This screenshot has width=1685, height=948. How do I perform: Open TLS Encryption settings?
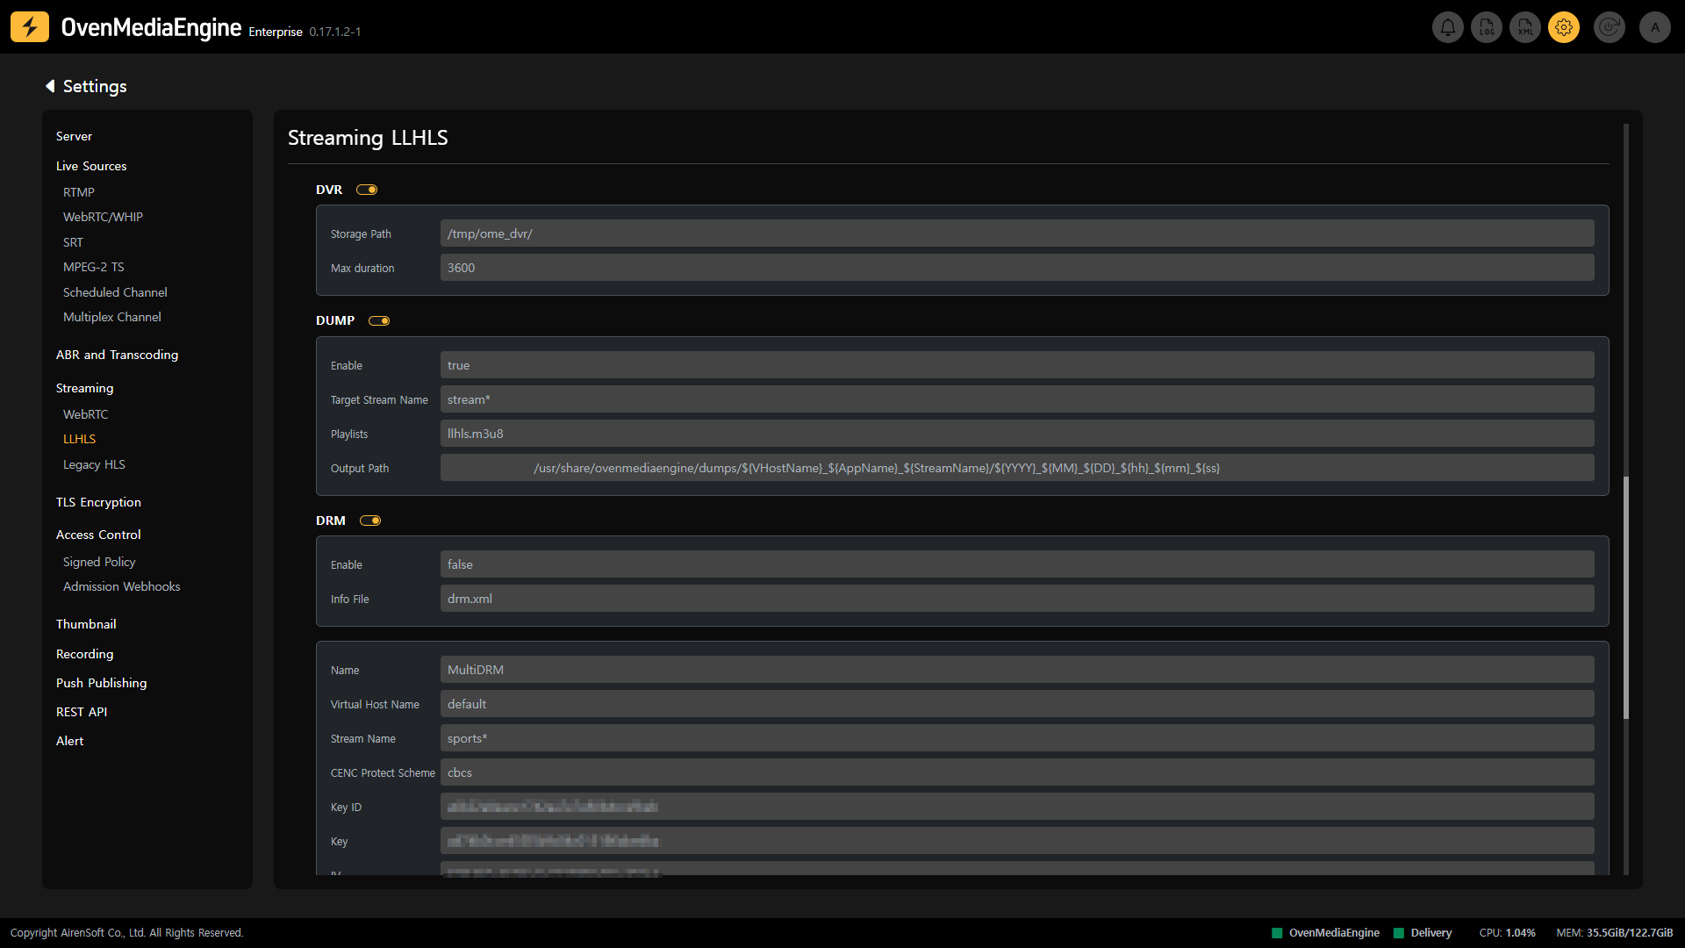click(98, 502)
